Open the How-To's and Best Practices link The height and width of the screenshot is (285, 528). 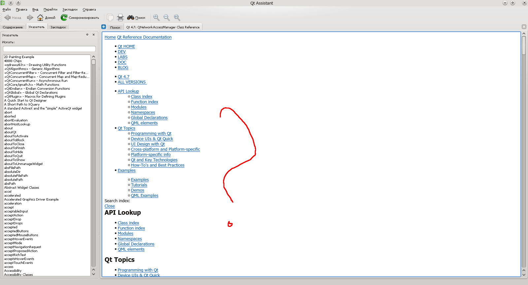[x=158, y=165]
